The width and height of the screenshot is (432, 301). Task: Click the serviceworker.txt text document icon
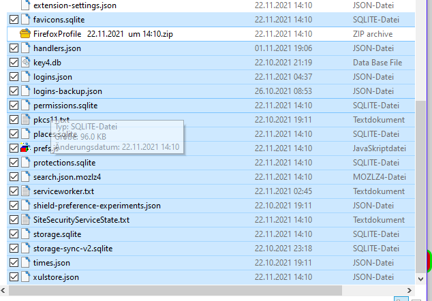[x=25, y=191]
